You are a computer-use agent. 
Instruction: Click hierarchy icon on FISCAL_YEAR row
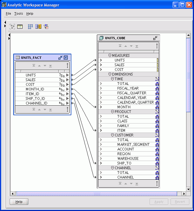pyautogui.click(x=157, y=88)
